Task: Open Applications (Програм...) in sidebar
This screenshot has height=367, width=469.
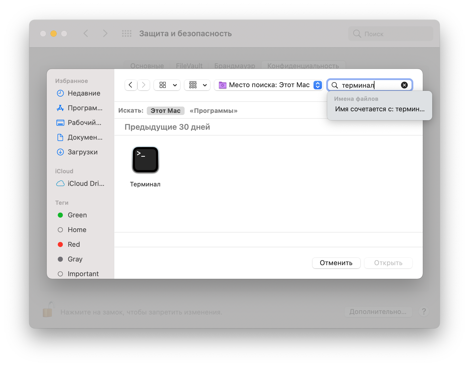Action: pos(80,108)
